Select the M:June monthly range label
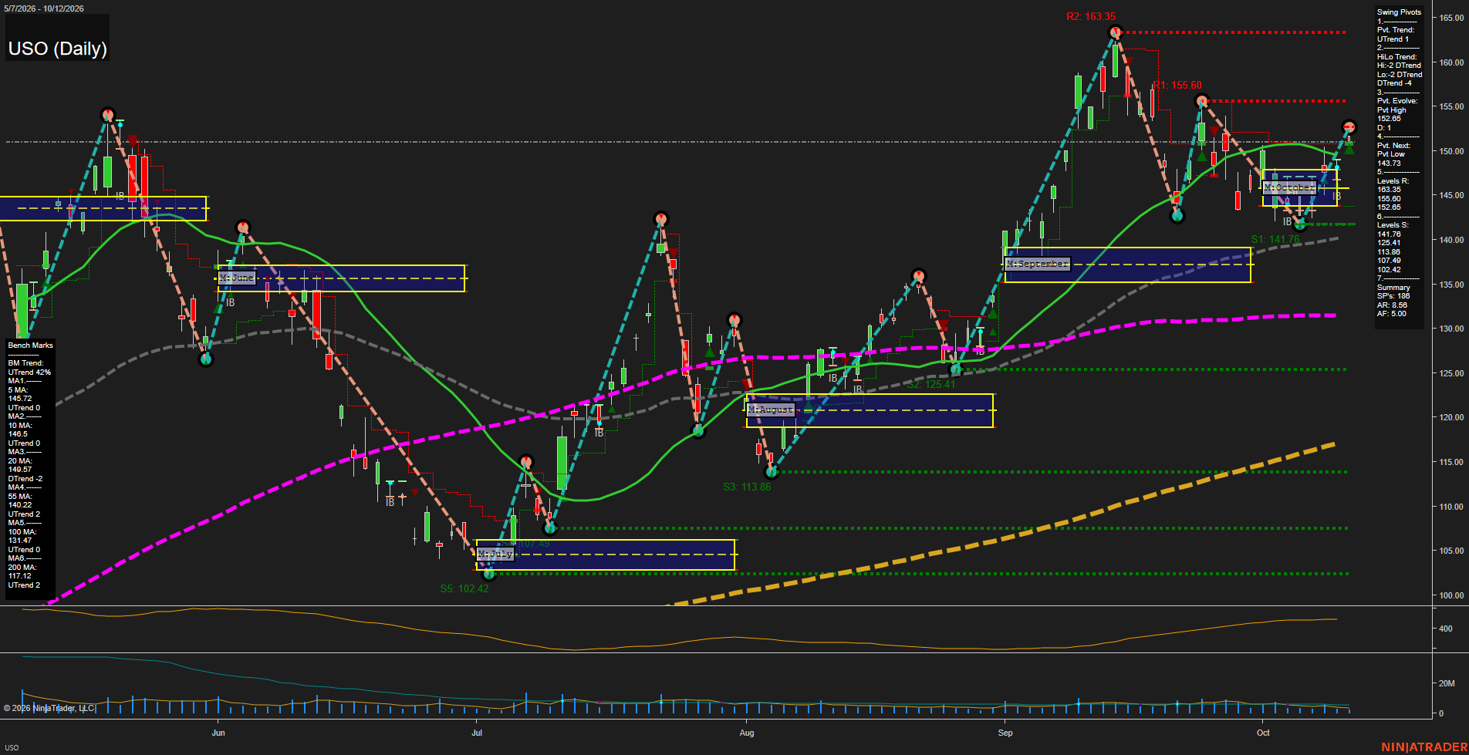 236,278
